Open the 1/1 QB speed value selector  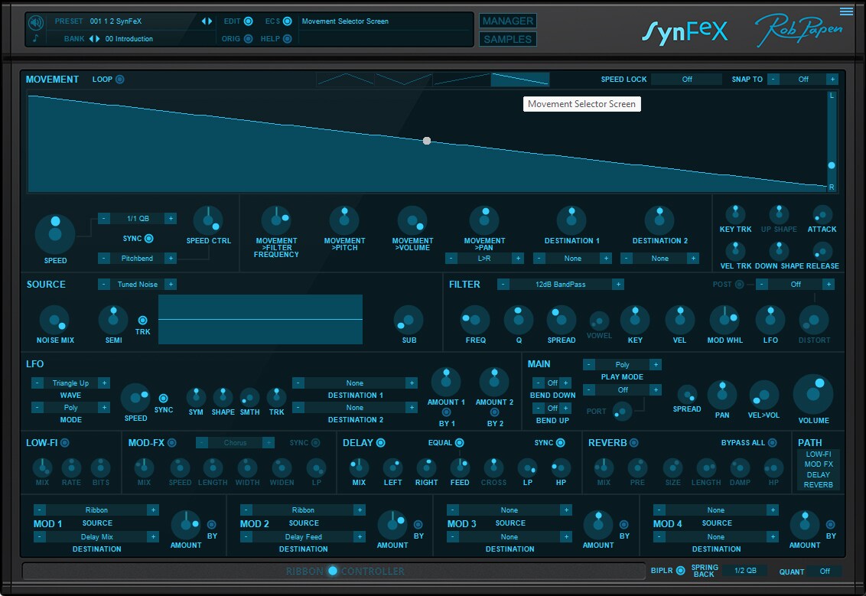tap(138, 218)
